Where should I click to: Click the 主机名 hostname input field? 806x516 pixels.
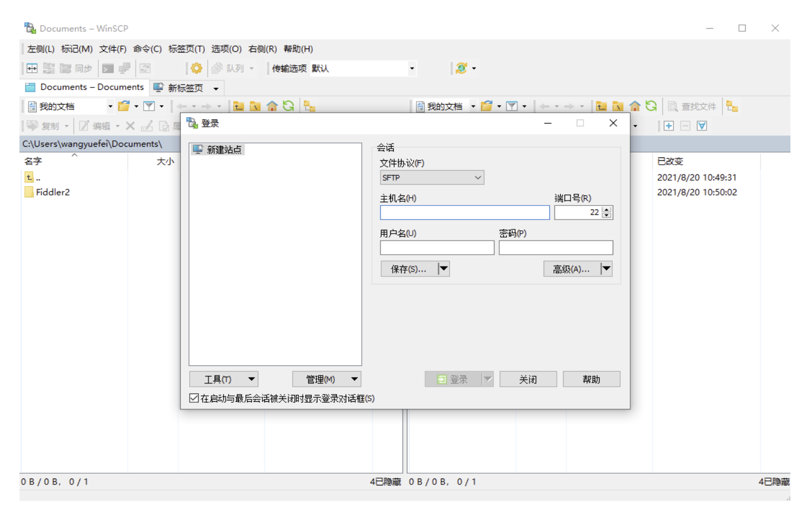[464, 213]
